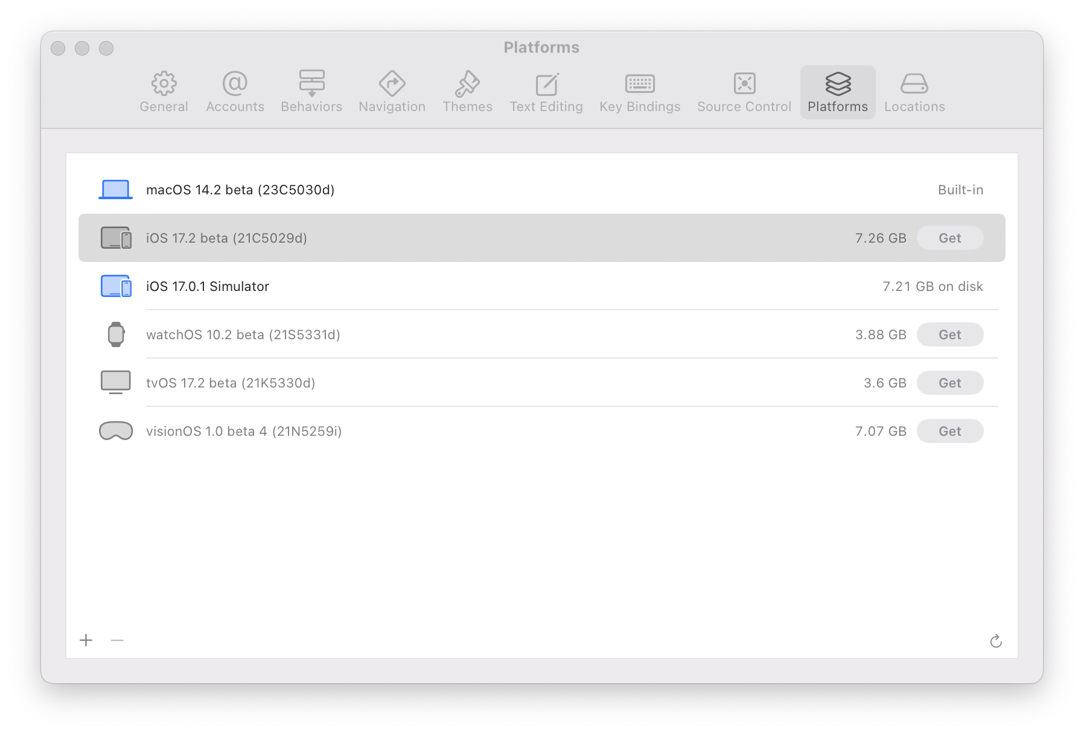Switch to the Key Bindings tab label
This screenshot has width=1084, height=734.
(x=640, y=107)
